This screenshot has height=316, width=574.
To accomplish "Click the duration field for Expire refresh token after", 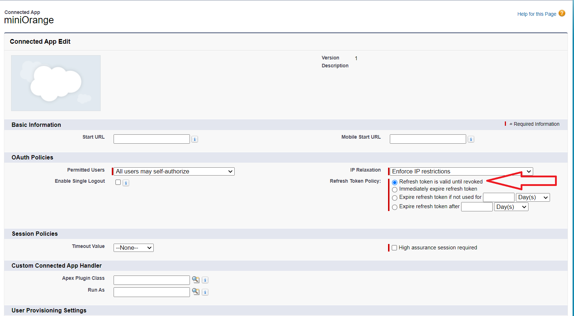I will coord(477,207).
